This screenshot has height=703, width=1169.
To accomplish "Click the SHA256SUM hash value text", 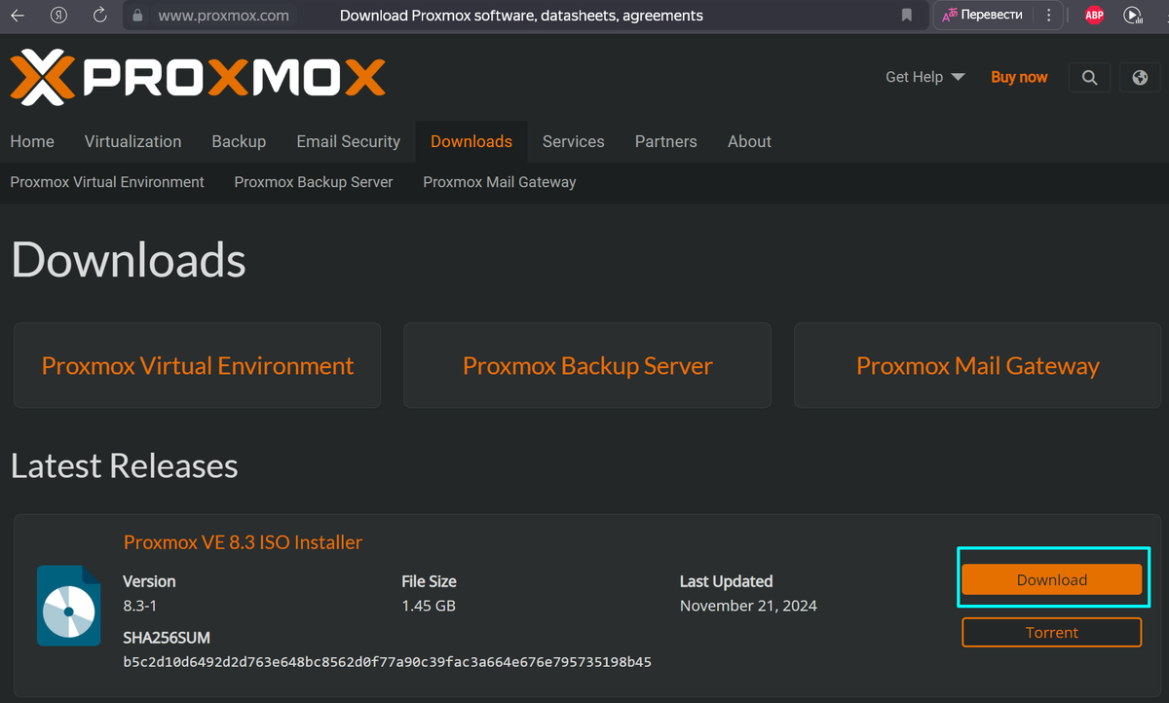I will [387, 662].
